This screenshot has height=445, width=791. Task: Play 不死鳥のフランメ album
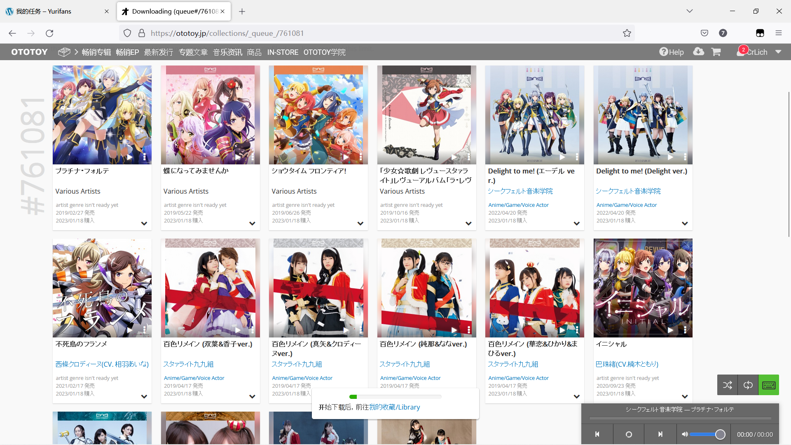coord(129,330)
